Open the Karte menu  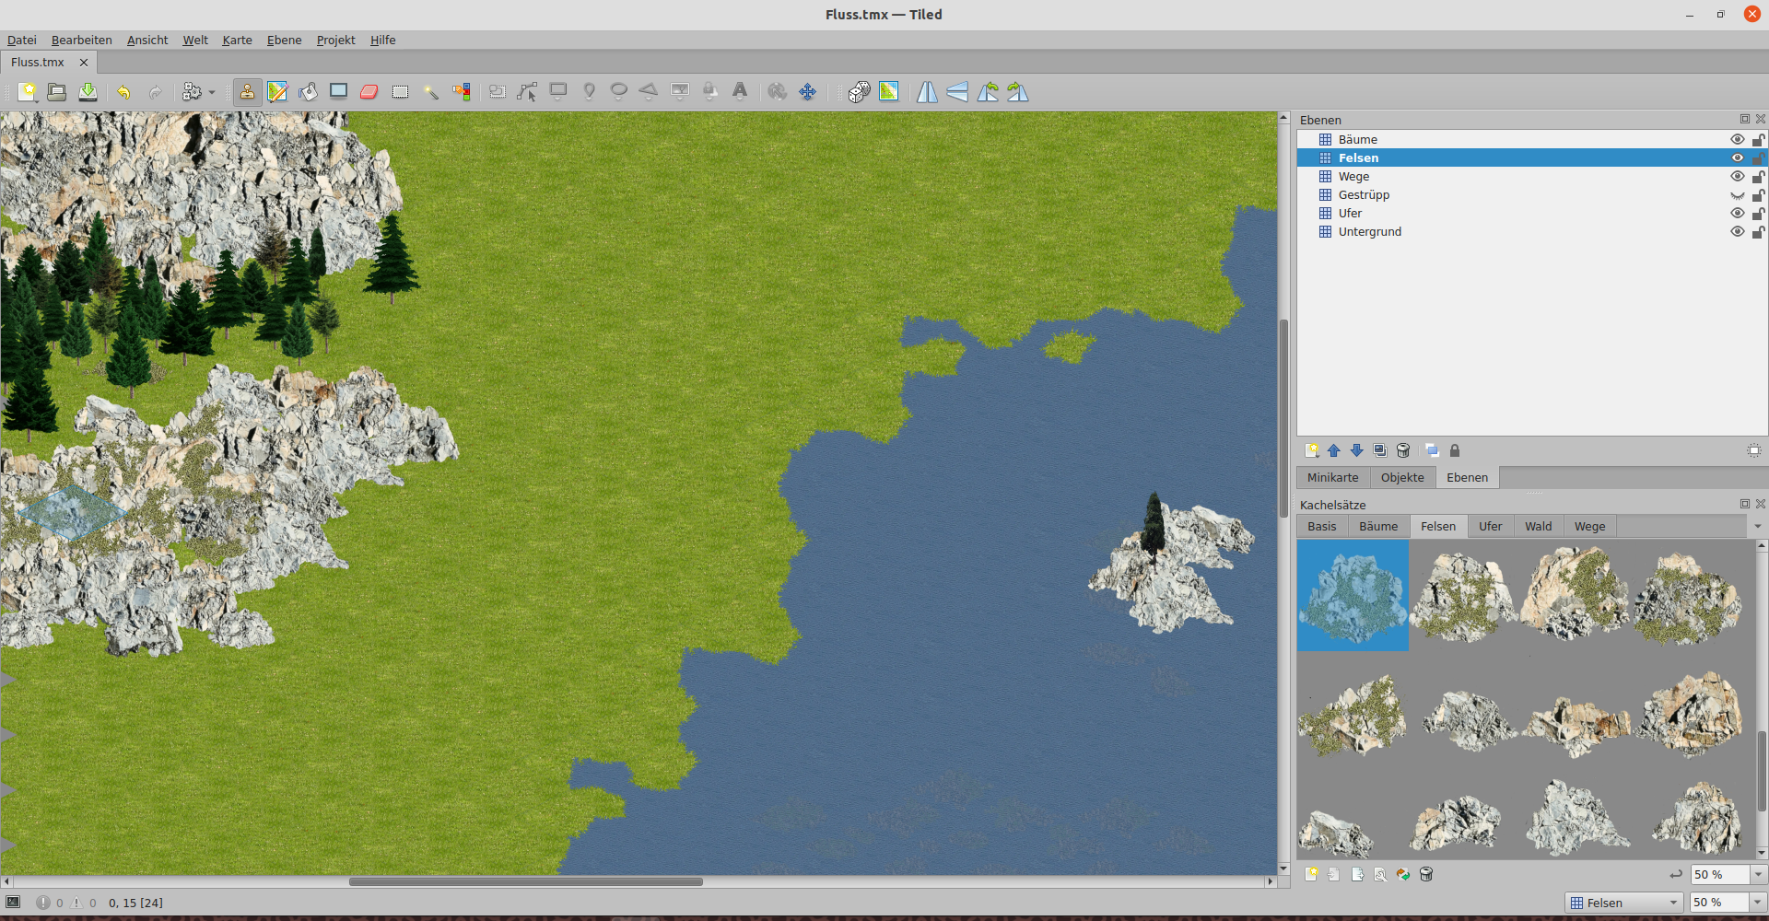[237, 41]
